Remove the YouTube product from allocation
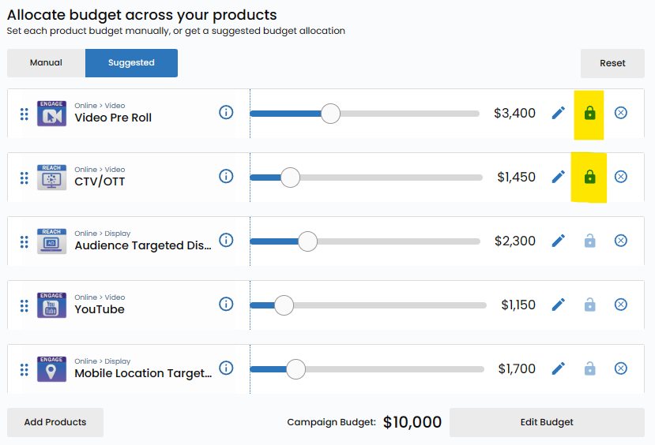Image resolution: width=655 pixels, height=445 pixels. pos(621,305)
